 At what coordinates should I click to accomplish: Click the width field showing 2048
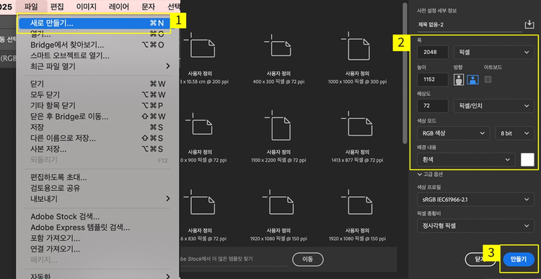(x=433, y=53)
